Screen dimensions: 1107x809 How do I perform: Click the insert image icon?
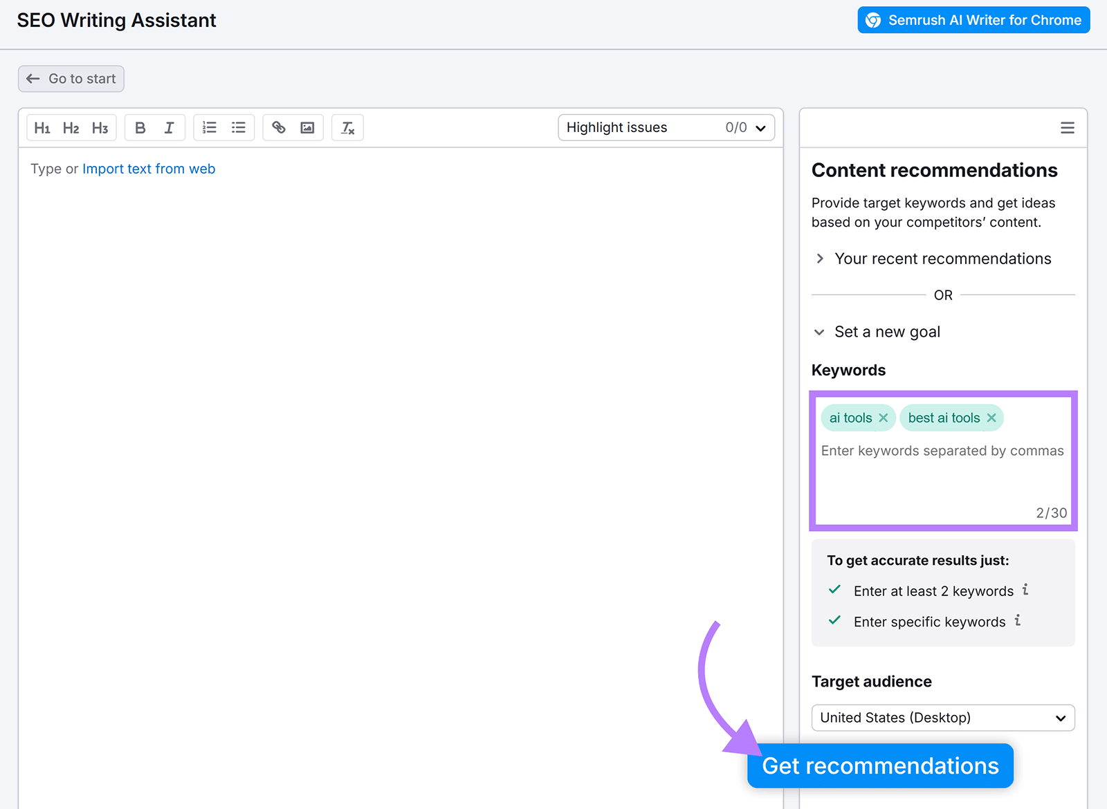coord(307,127)
